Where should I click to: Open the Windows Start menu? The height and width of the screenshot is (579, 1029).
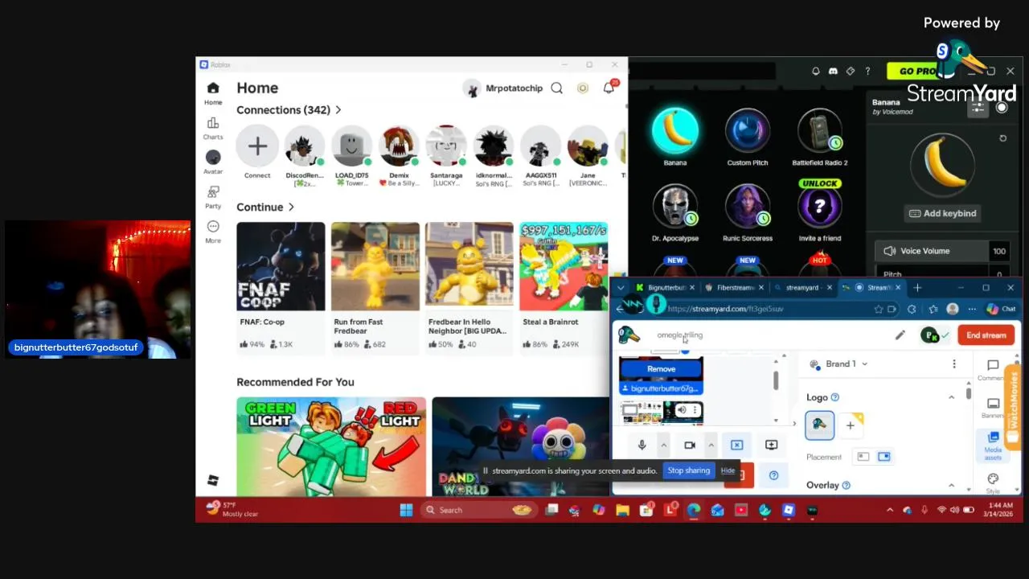(406, 510)
